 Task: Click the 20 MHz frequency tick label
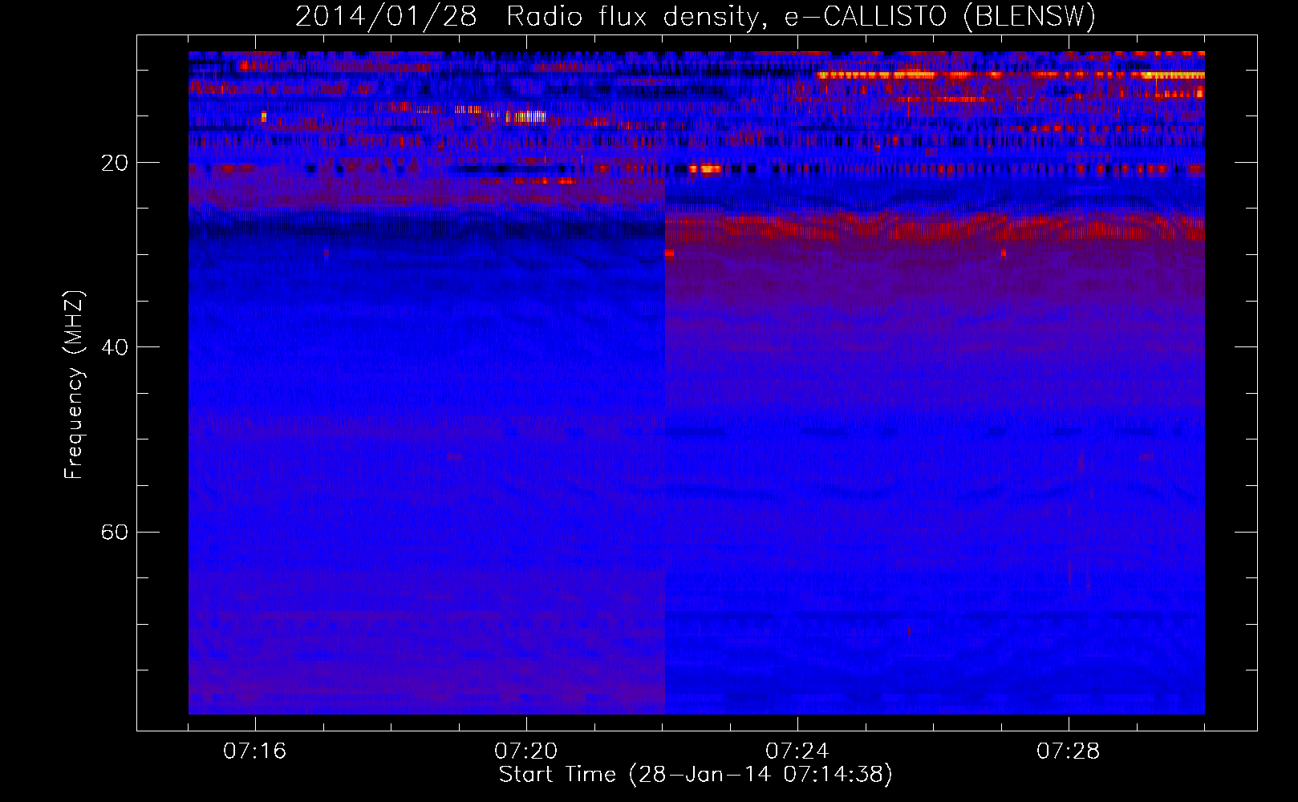[115, 163]
